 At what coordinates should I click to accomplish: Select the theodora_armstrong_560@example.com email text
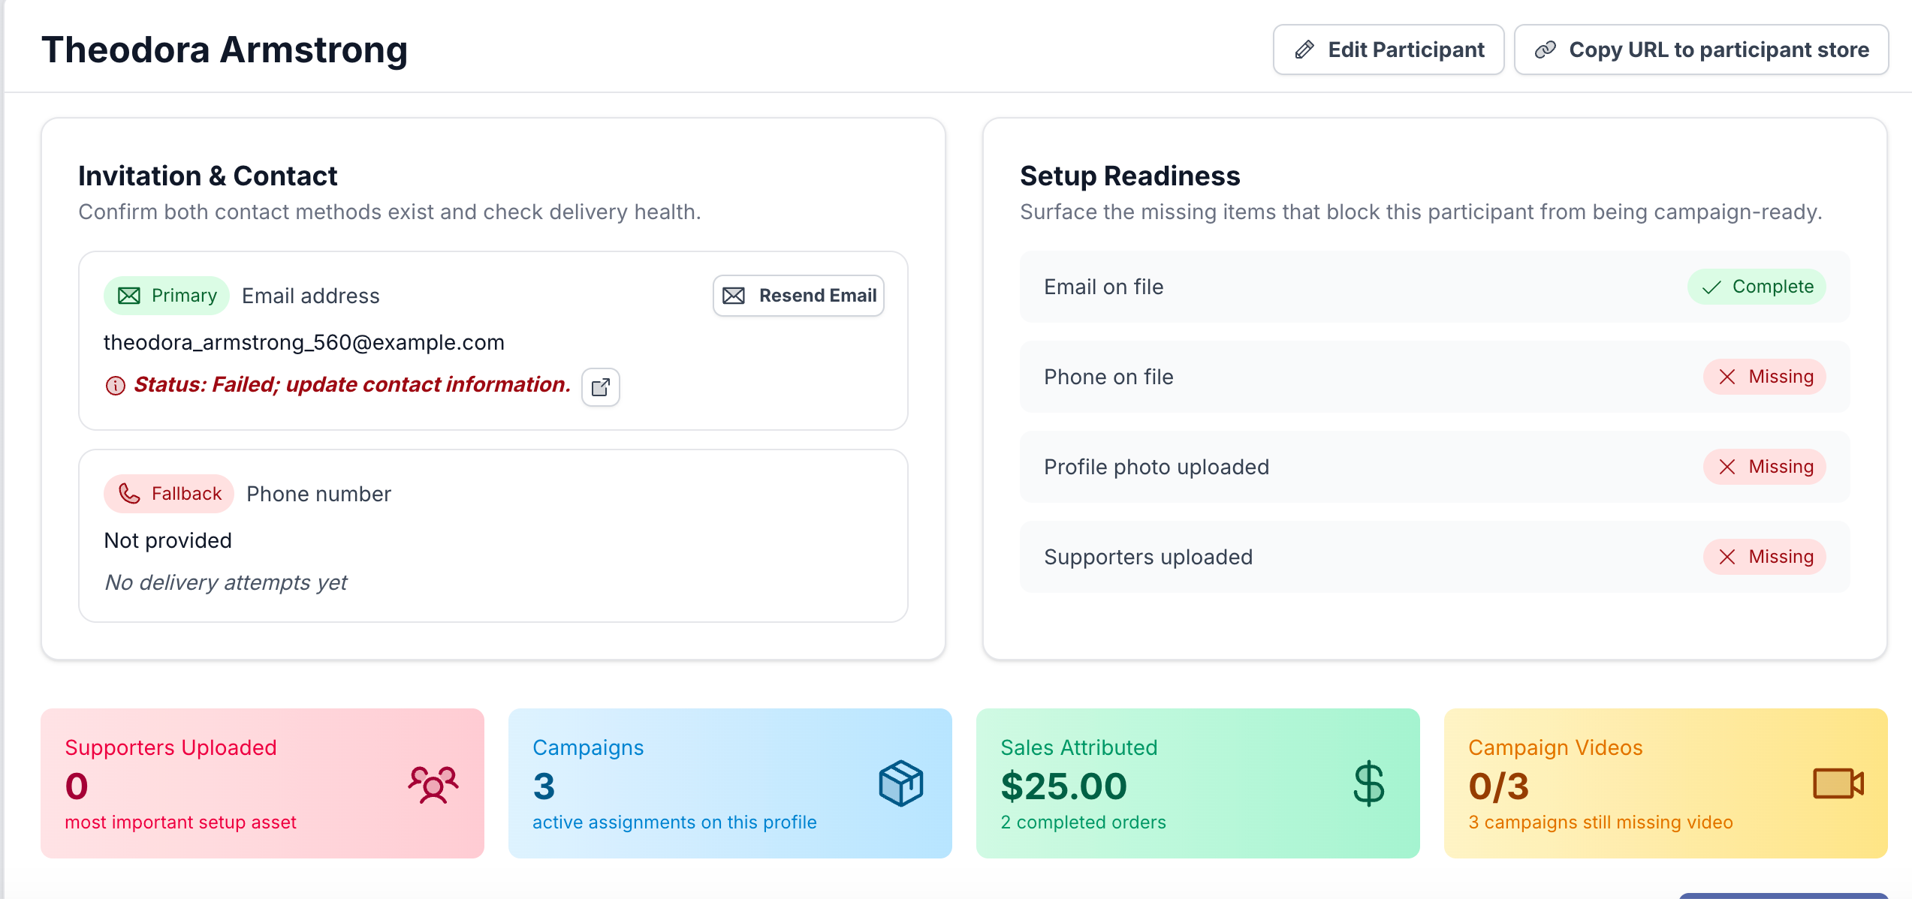pos(303,342)
